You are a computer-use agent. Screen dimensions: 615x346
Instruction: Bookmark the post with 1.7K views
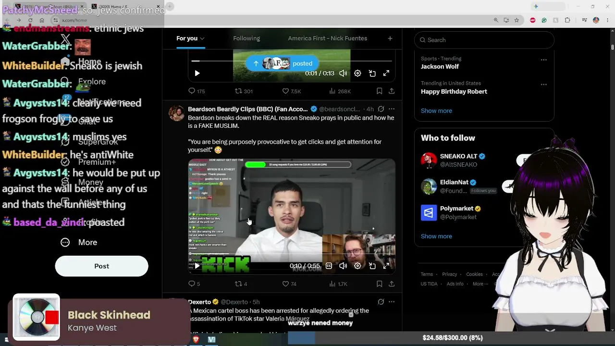(x=380, y=284)
